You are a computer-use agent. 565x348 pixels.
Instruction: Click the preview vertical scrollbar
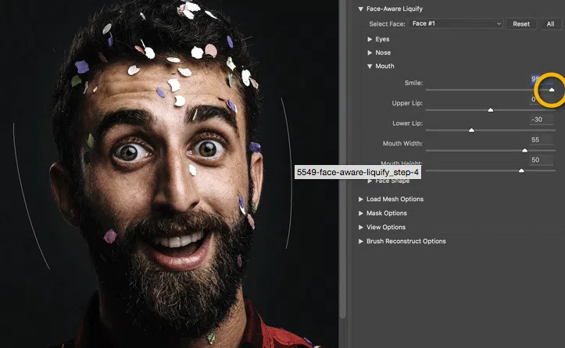pyautogui.click(x=343, y=159)
